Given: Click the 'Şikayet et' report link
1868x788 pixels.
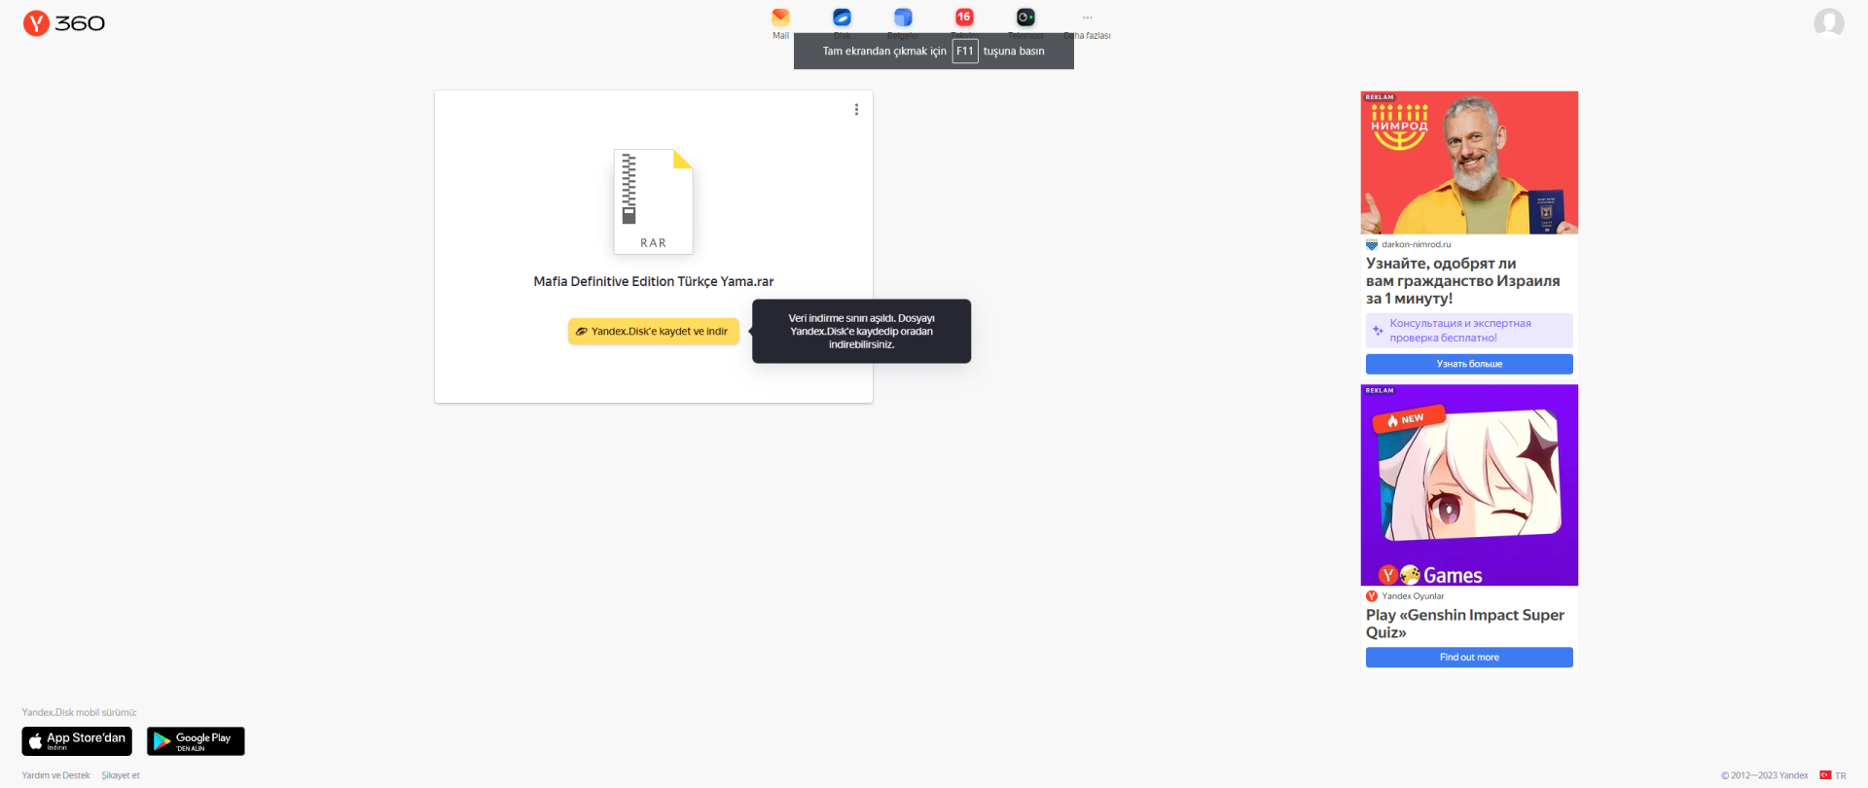Looking at the screenshot, I should click(x=121, y=775).
